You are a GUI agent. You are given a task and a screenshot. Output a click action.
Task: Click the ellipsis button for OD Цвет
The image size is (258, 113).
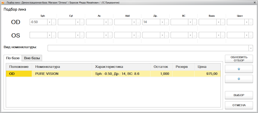click(251, 22)
